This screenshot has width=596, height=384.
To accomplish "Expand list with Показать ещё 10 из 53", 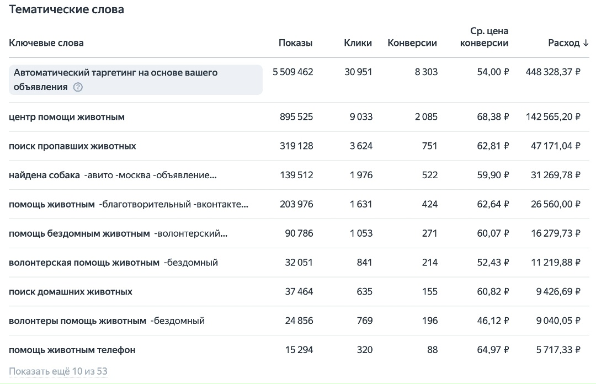I will pos(58,371).
